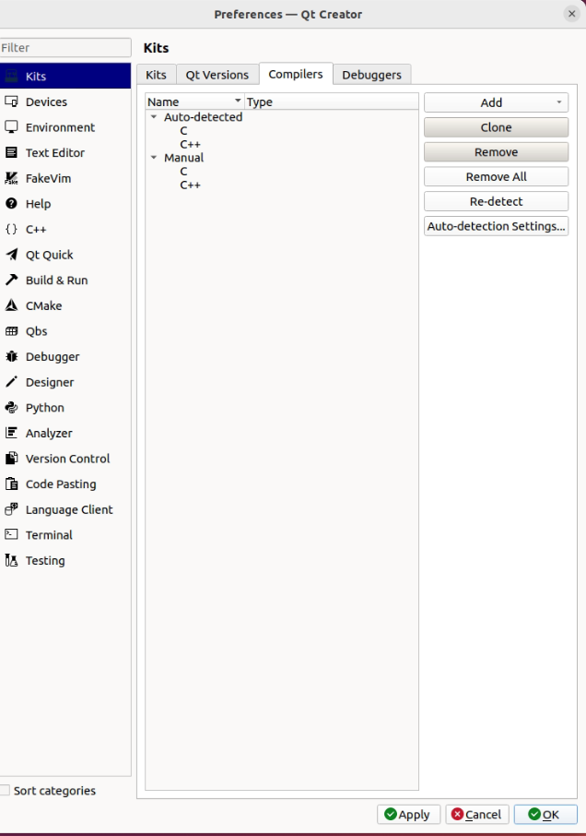
Task: Click the Type column header
Action: pyautogui.click(x=332, y=102)
